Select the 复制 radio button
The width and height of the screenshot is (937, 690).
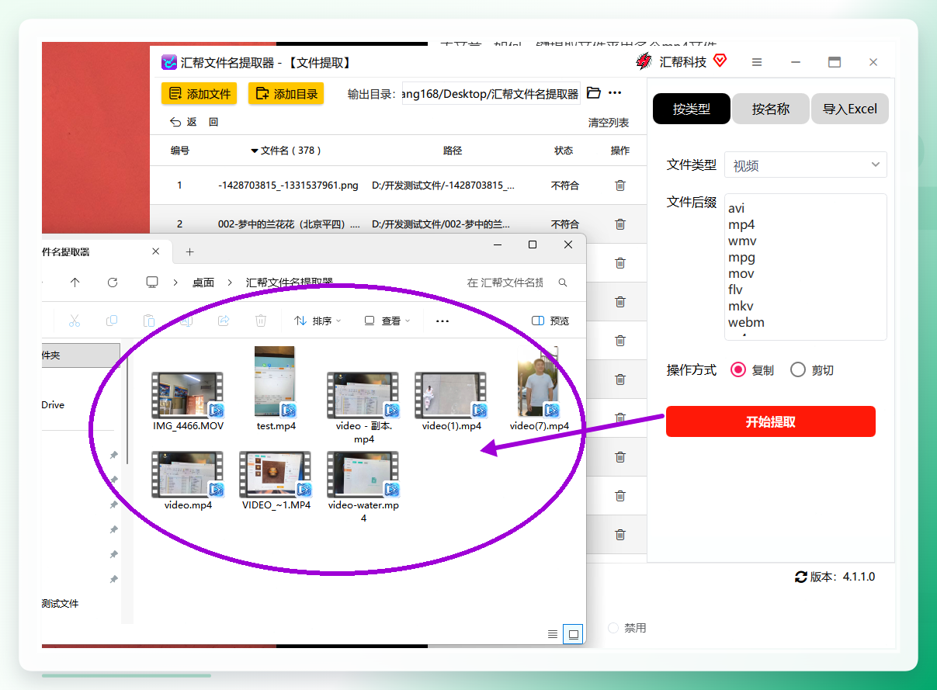point(738,370)
